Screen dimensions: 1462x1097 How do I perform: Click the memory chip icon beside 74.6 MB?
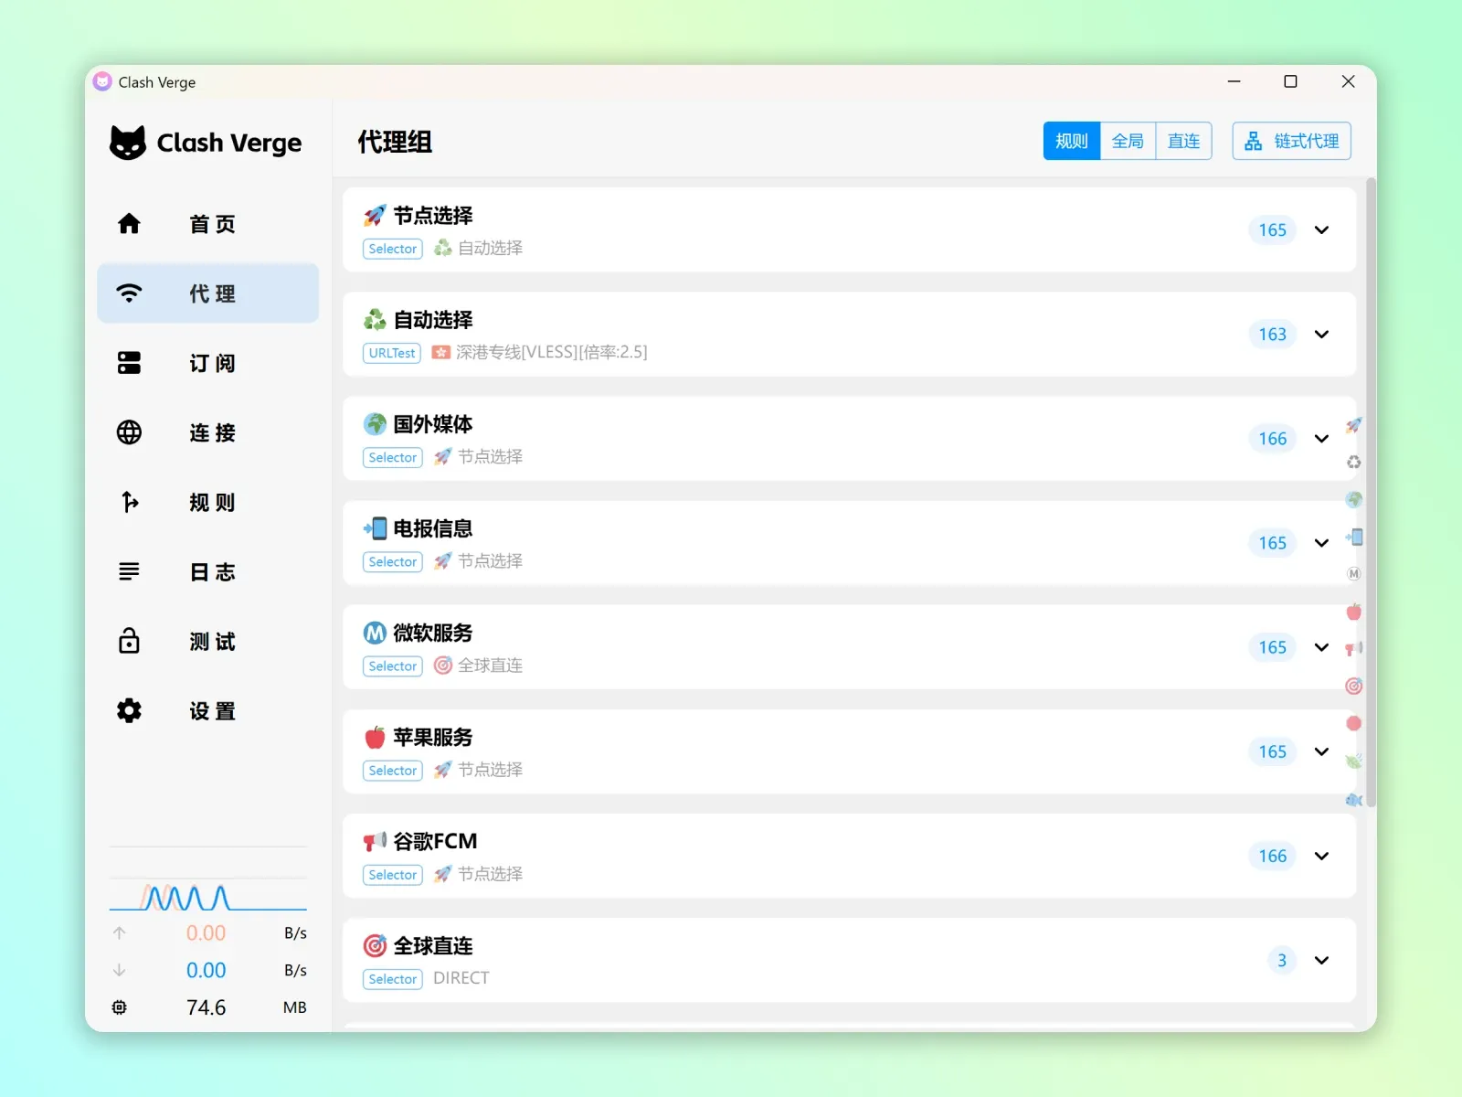point(119,1007)
